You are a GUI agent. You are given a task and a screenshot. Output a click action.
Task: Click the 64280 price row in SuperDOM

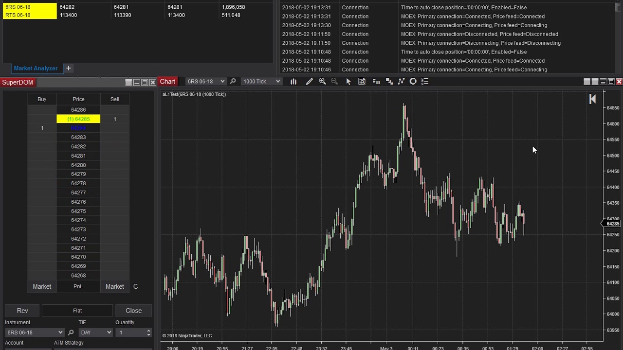pyautogui.click(x=78, y=165)
